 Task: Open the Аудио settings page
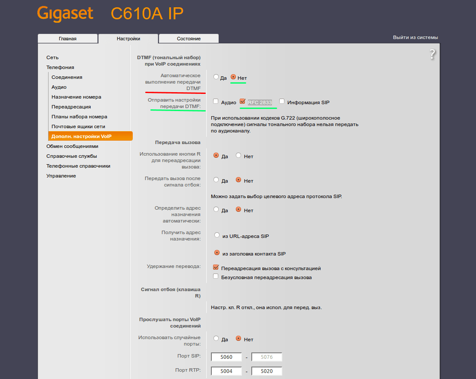(59, 87)
